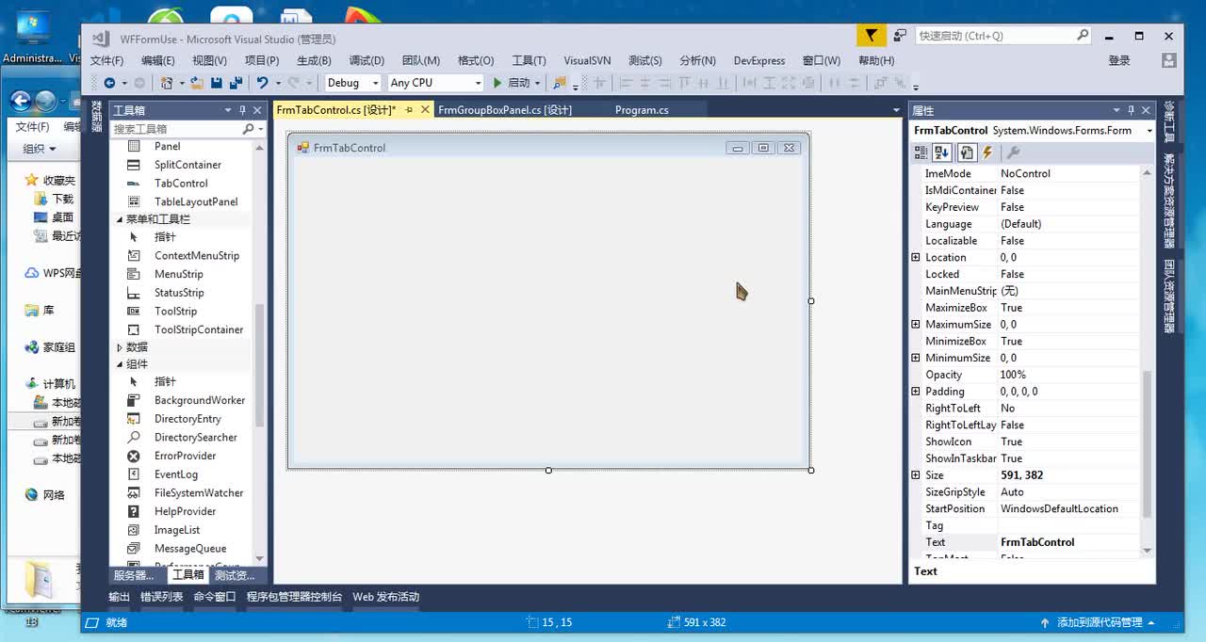This screenshot has height=642, width=1206.
Task: Select ContextMenuStrip in the toolbox
Action: (197, 255)
